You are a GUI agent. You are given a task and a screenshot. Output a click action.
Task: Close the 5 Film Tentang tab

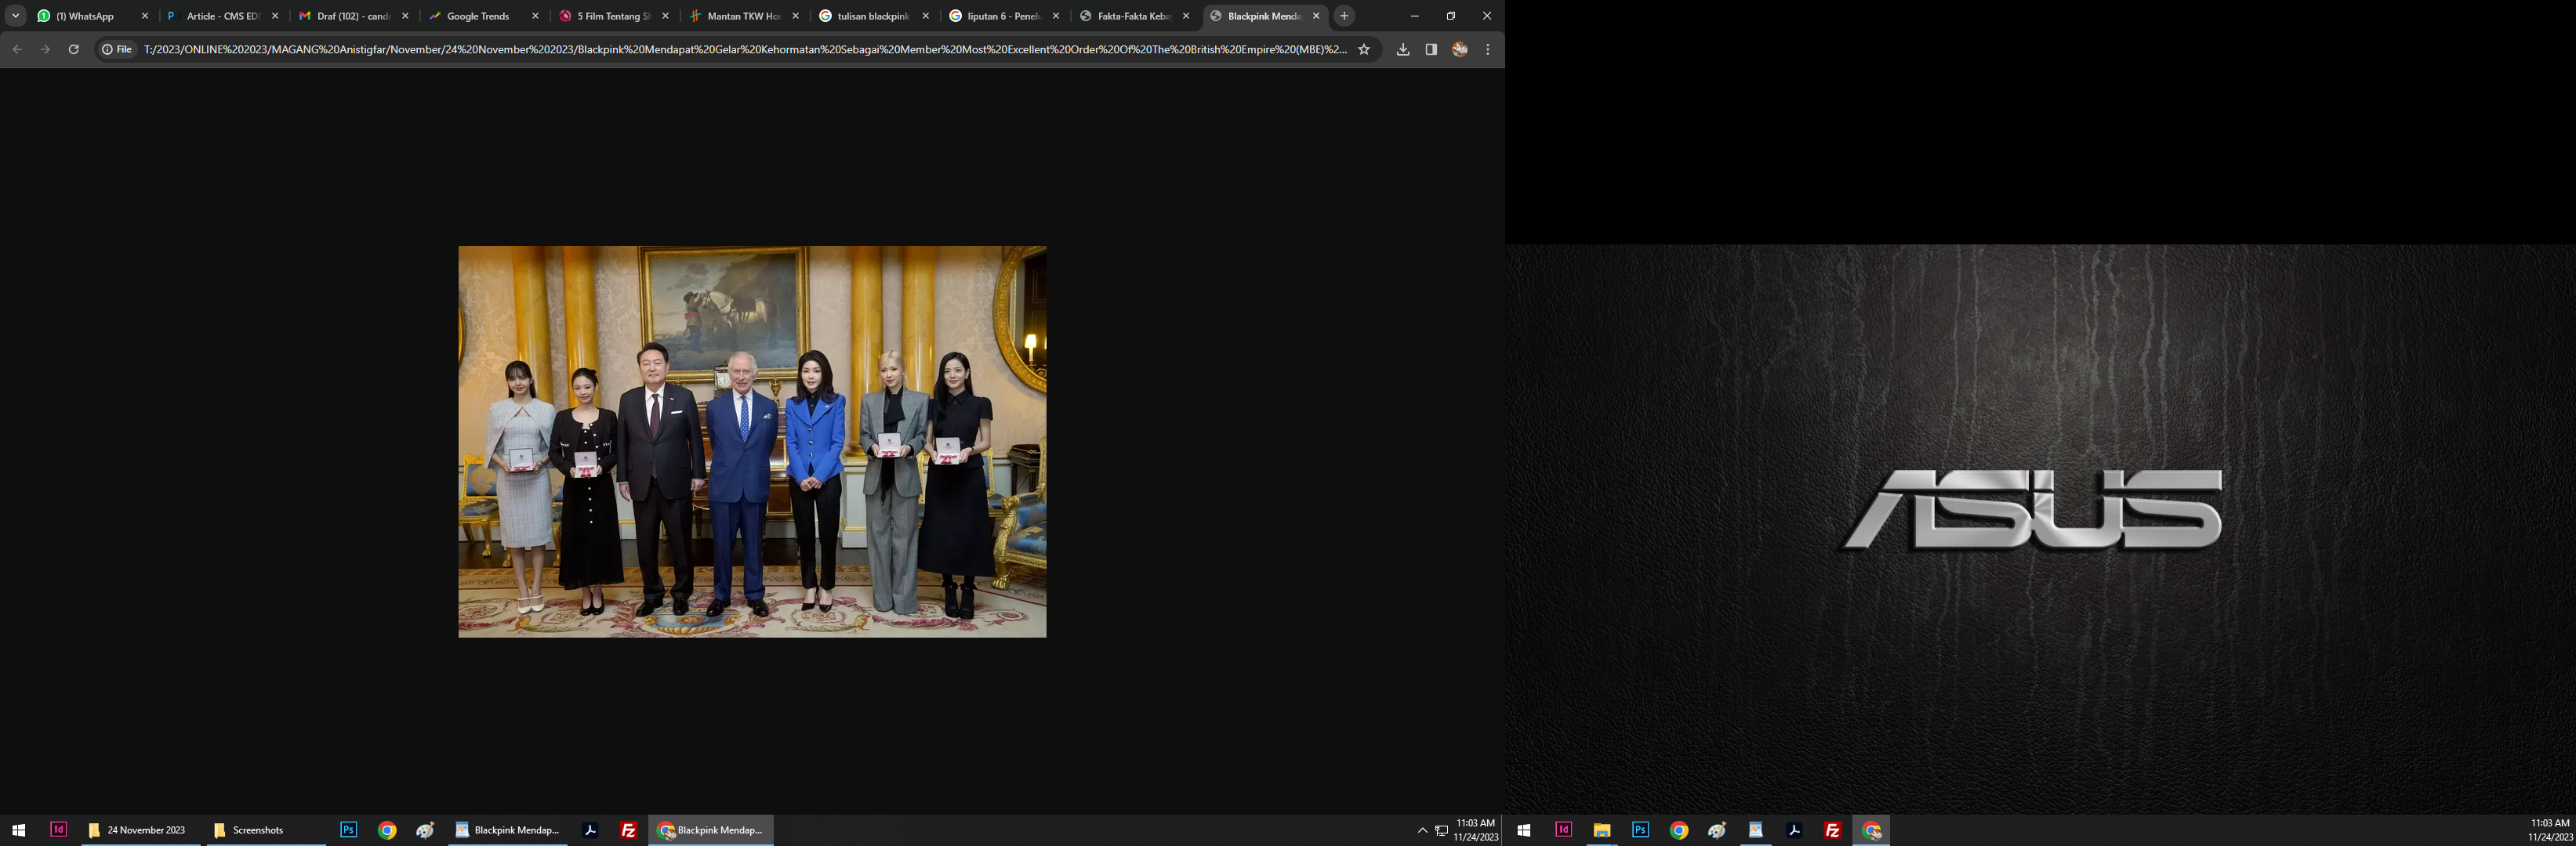(666, 16)
